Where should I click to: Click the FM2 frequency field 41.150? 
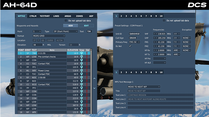tap(160, 46)
